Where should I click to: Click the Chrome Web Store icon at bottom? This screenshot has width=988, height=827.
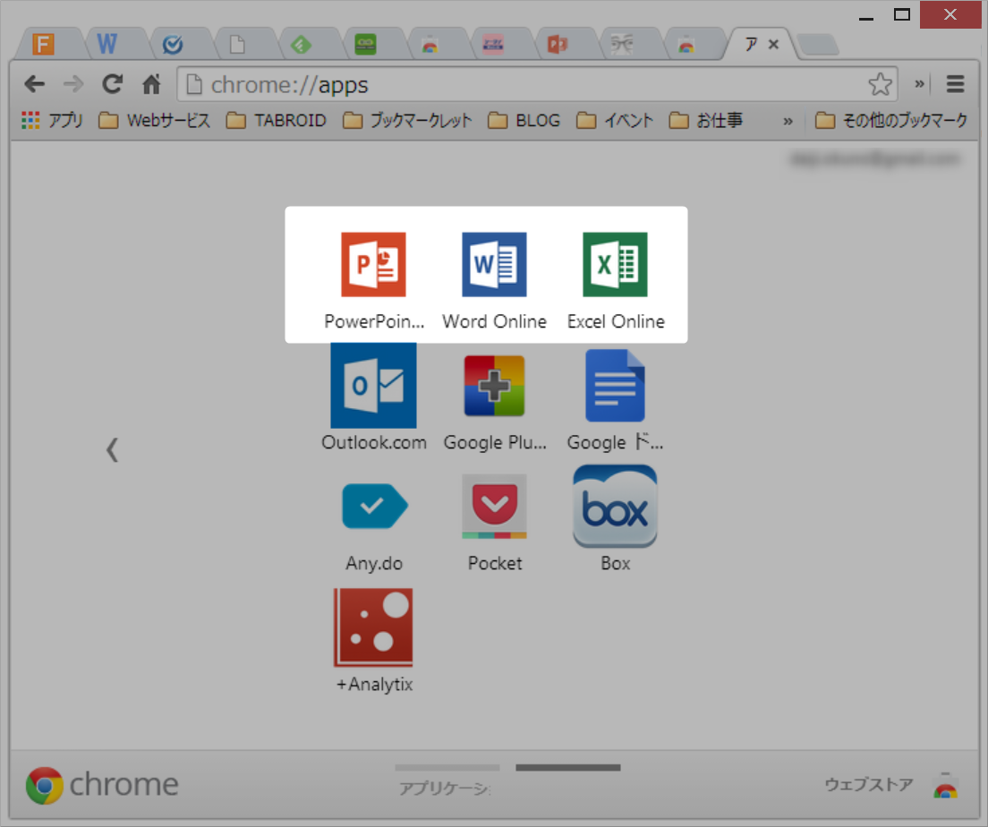945,786
